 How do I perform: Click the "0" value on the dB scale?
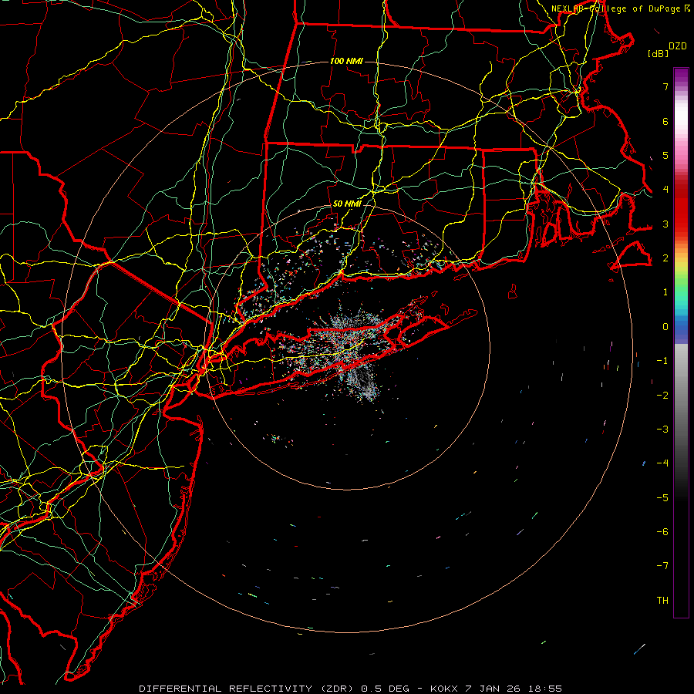click(665, 327)
